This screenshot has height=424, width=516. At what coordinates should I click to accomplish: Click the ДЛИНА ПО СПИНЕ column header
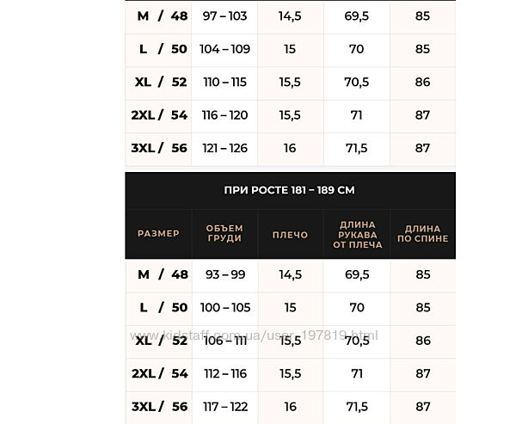422,234
